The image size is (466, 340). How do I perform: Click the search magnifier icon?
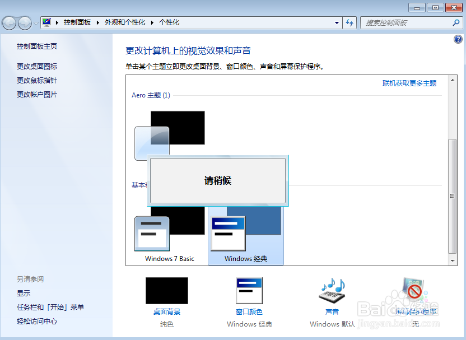456,22
